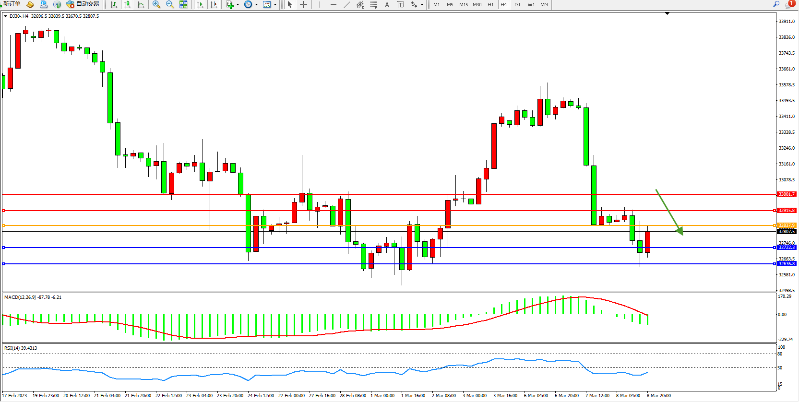Screen dimensions: 799x402
Task: Click the 自动交易 auto trading button
Action: coord(83,4)
